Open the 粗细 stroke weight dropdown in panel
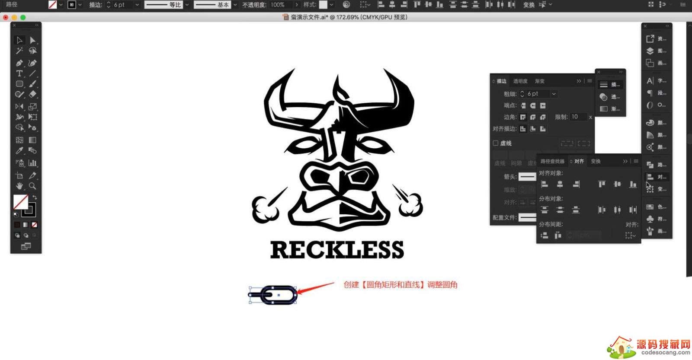This screenshot has height=360, width=692. point(554,94)
